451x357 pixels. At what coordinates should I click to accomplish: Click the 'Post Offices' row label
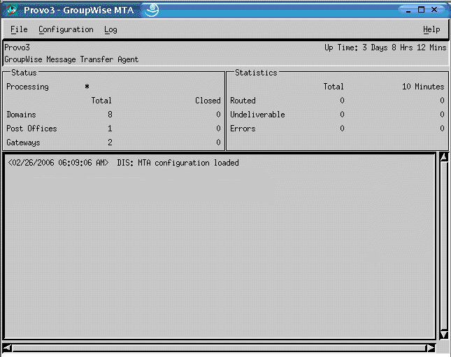[x=31, y=129]
